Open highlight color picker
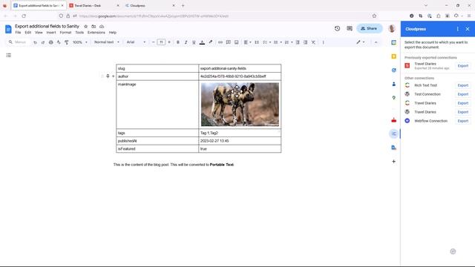Screen dimensions: 475x267 pyautogui.click(x=210, y=42)
